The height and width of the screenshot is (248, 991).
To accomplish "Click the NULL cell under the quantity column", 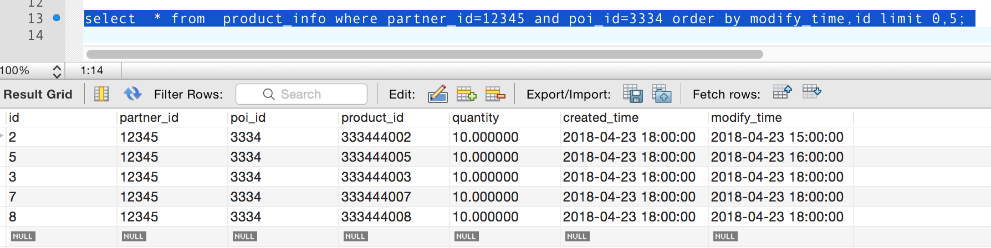I will click(466, 236).
